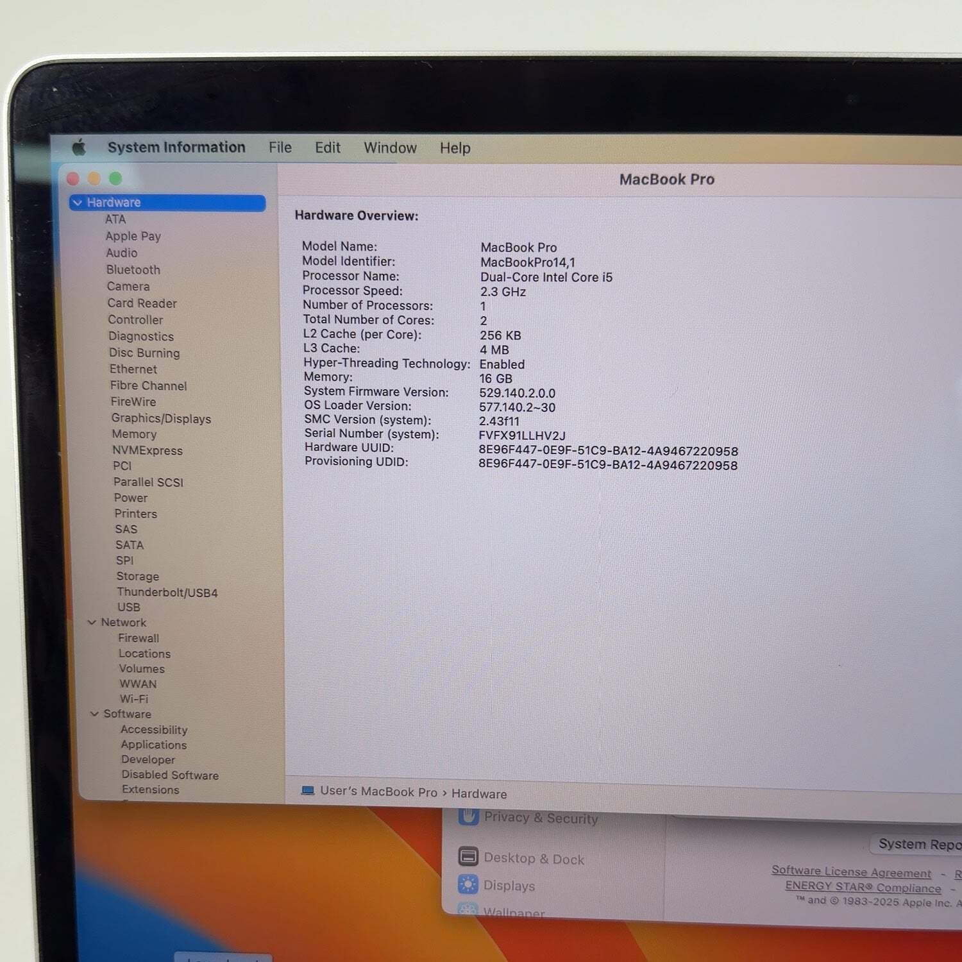This screenshot has height=962, width=962.
Task: Select Bluetooth in the sidebar
Action: click(x=133, y=269)
